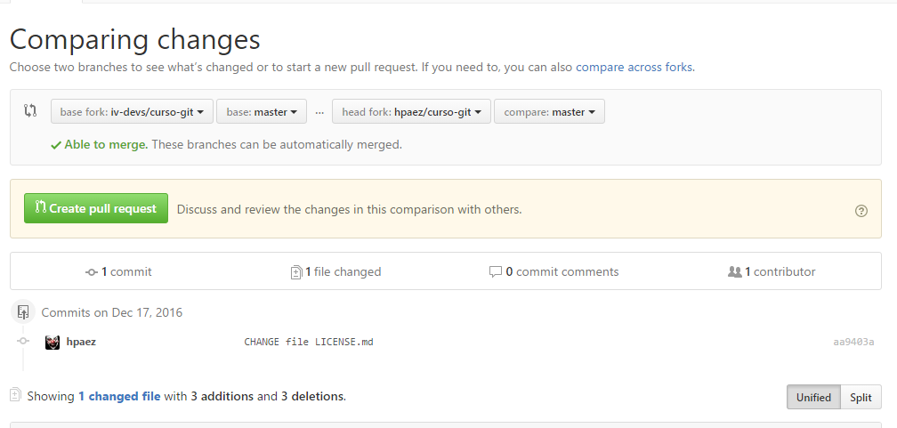Click the Comparing changes heading
Image resolution: width=897 pixels, height=428 pixels.
point(135,39)
